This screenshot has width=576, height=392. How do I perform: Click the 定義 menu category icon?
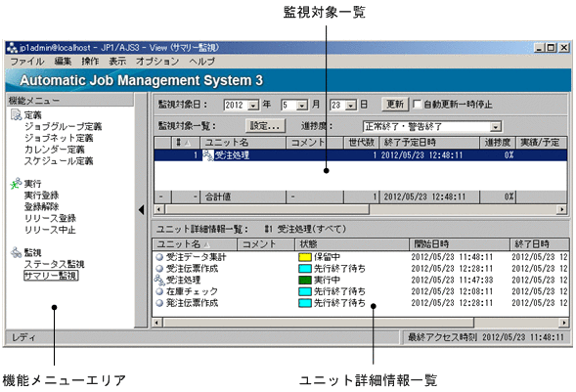point(17,115)
